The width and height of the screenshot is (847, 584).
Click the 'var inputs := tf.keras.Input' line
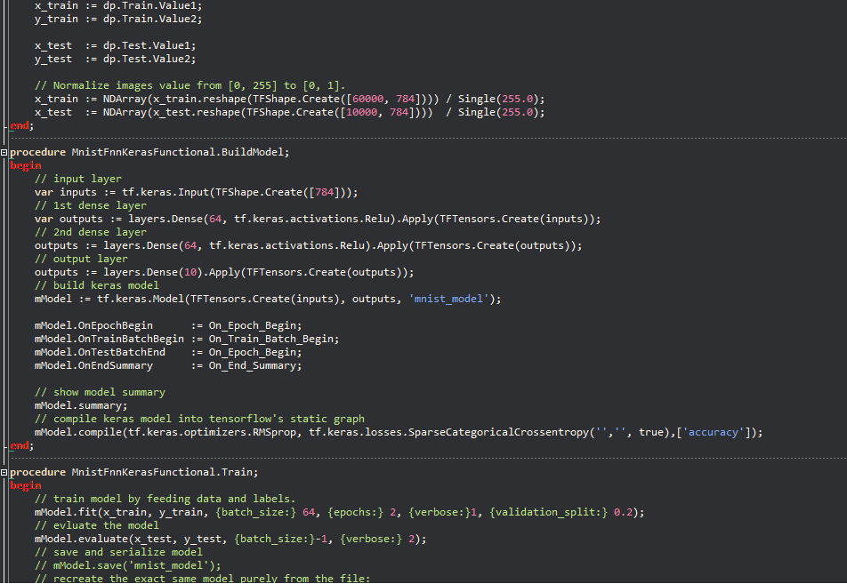click(x=196, y=192)
